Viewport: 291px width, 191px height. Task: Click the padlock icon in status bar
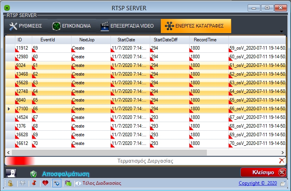(x=11, y=183)
